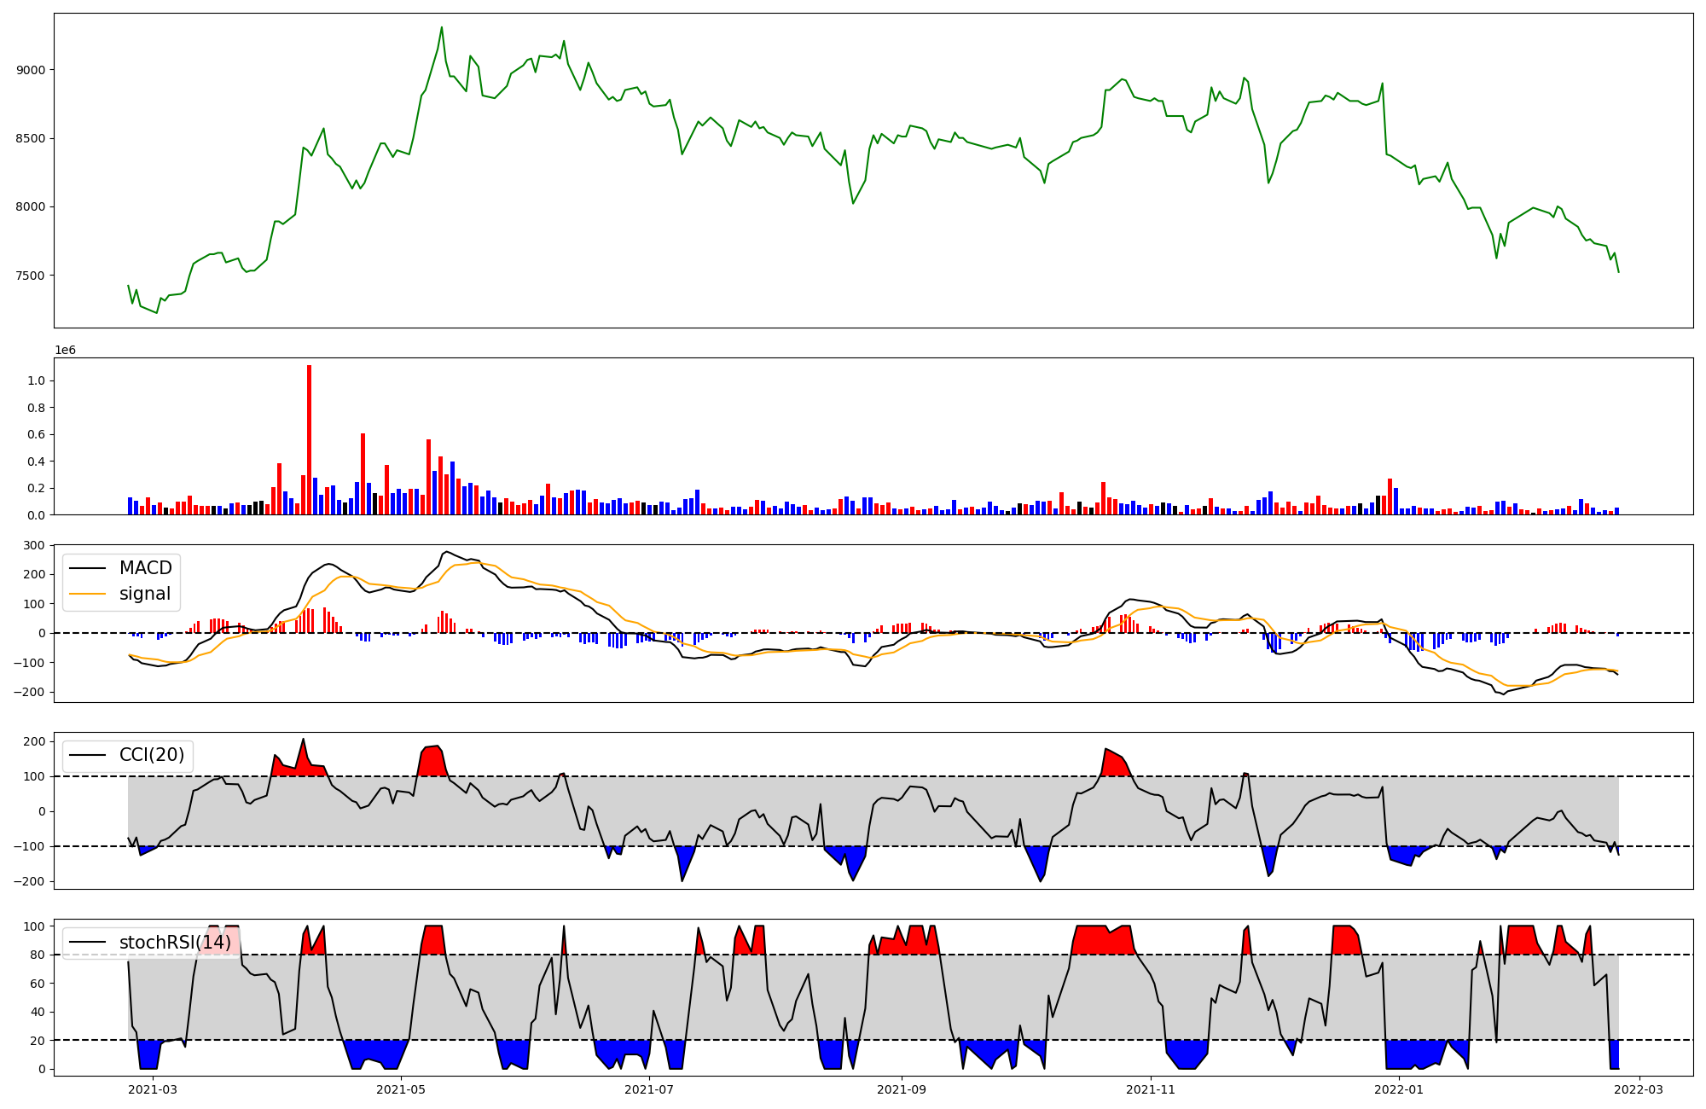Click the 2021-11 date tick label
Image resolution: width=1706 pixels, height=1109 pixels.
point(1152,1089)
